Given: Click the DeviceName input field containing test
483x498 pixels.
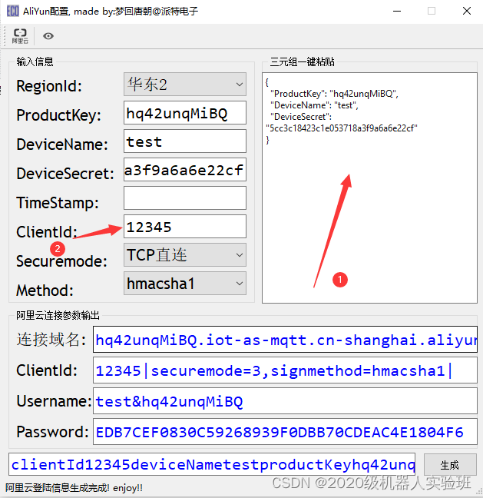Looking at the screenshot, I should coord(185,141).
